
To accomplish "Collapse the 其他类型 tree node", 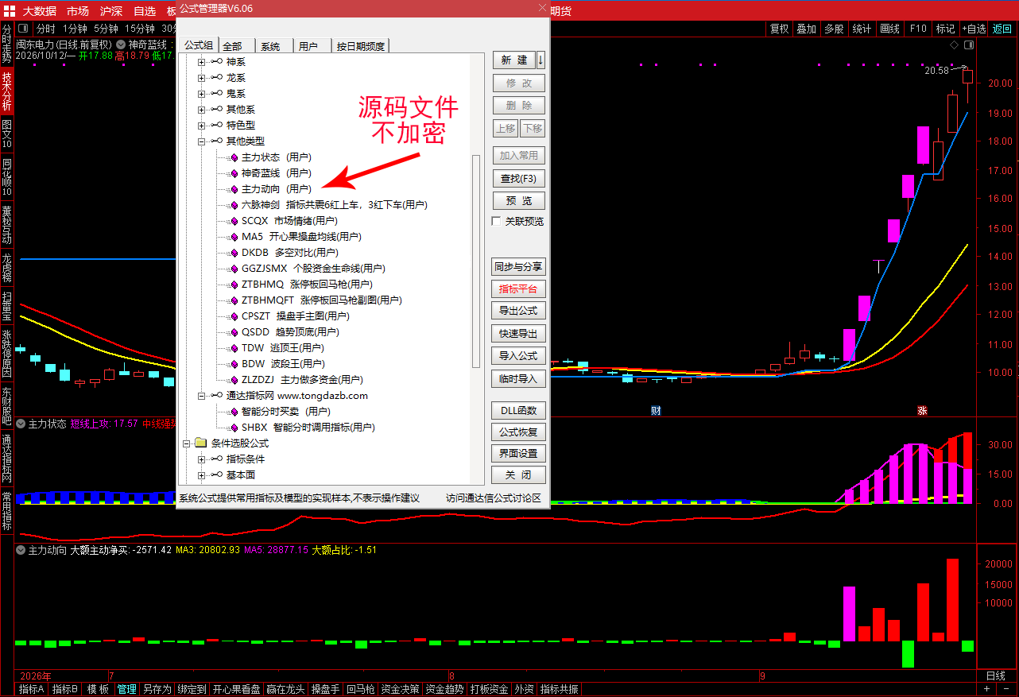I will coord(202,141).
